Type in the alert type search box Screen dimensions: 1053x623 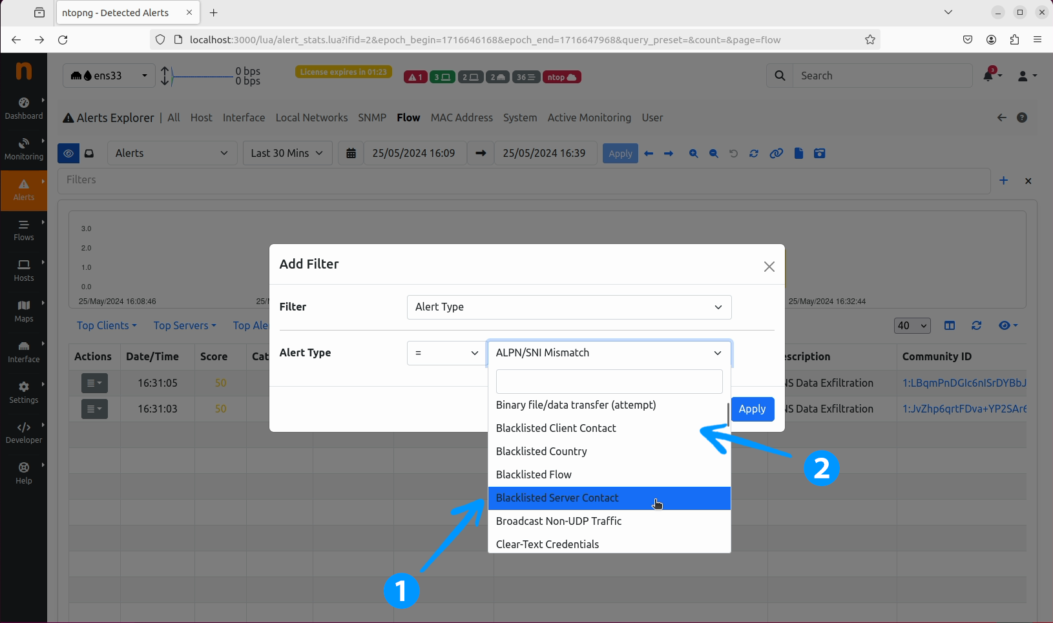pyautogui.click(x=609, y=382)
